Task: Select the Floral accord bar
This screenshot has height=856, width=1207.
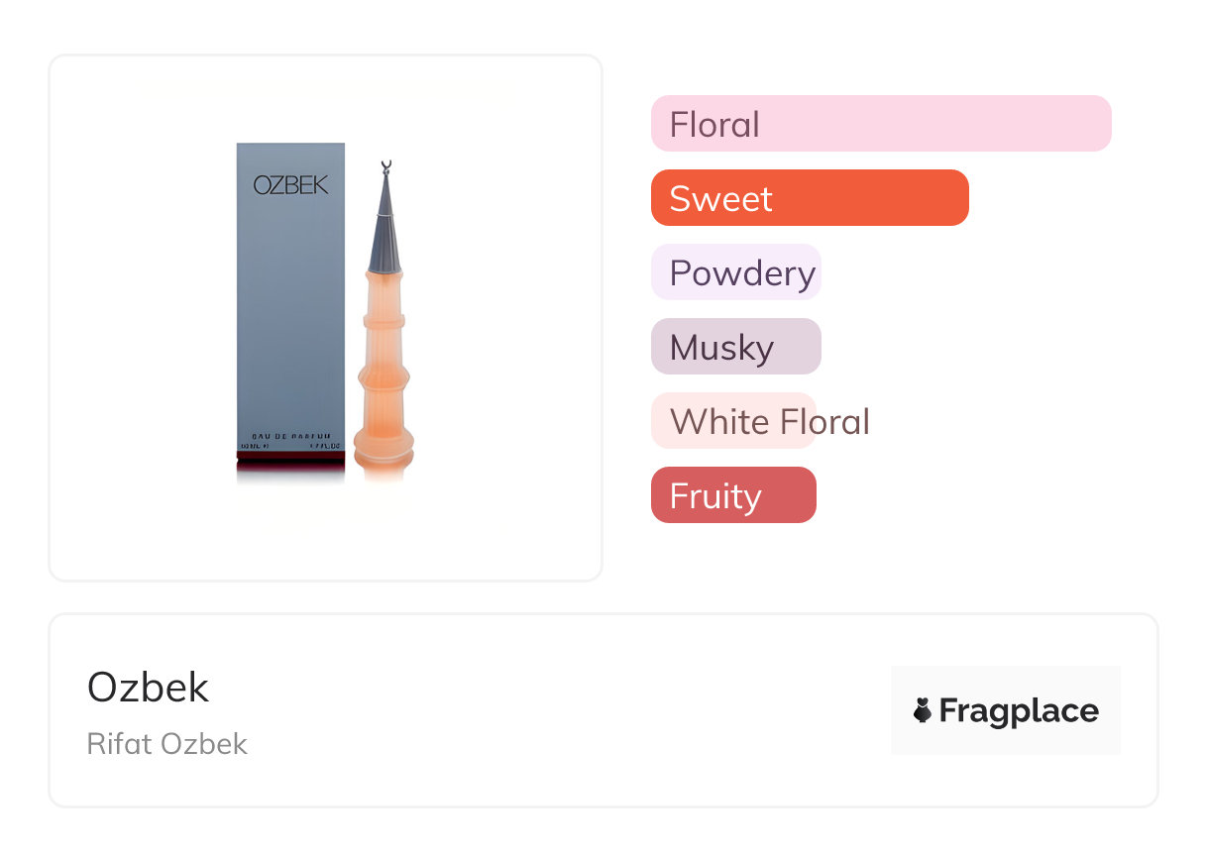Action: [880, 124]
